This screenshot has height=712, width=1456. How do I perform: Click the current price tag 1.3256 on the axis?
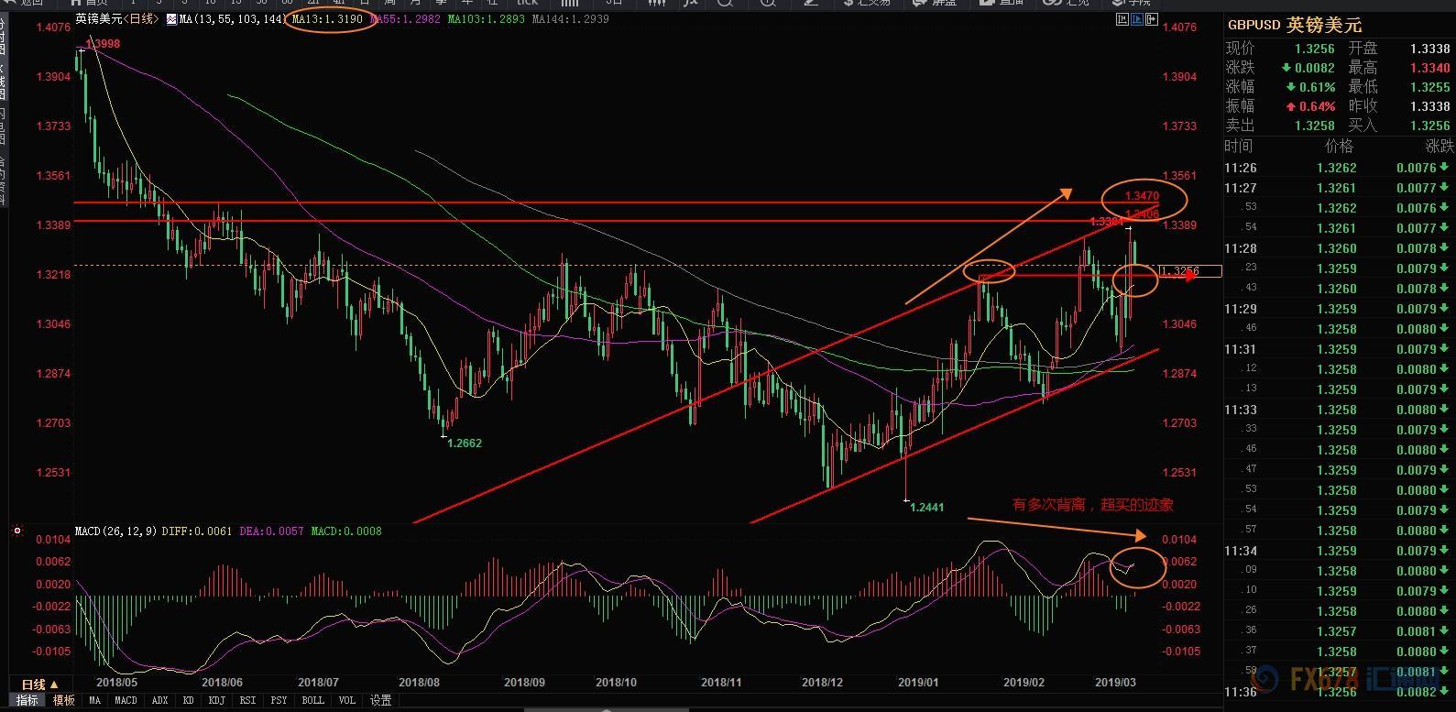click(x=1190, y=271)
